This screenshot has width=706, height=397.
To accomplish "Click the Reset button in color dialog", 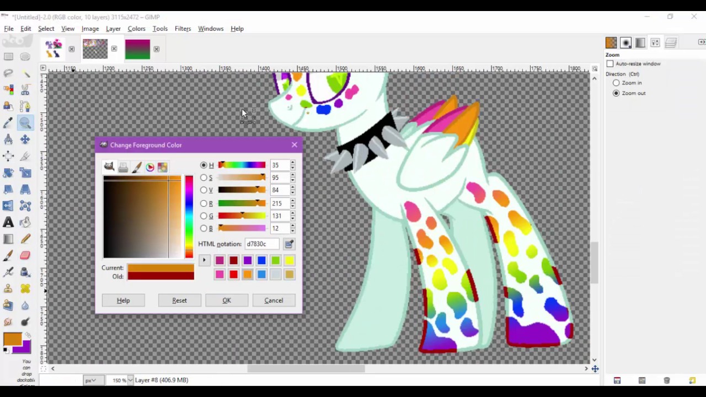I will (x=179, y=301).
